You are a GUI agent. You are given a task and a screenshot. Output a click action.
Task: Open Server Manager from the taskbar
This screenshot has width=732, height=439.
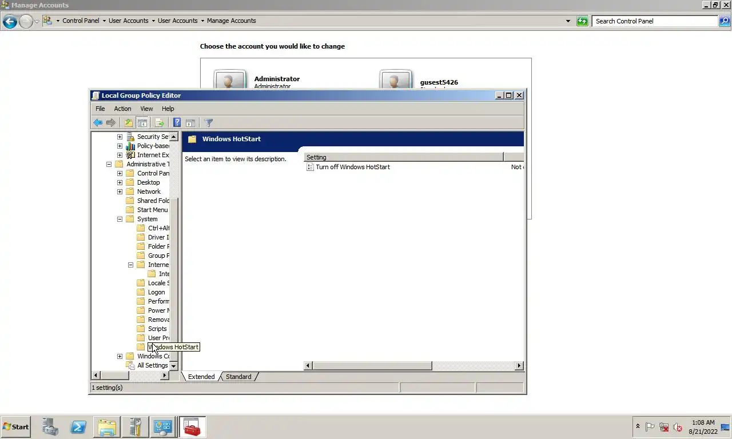[x=50, y=427]
